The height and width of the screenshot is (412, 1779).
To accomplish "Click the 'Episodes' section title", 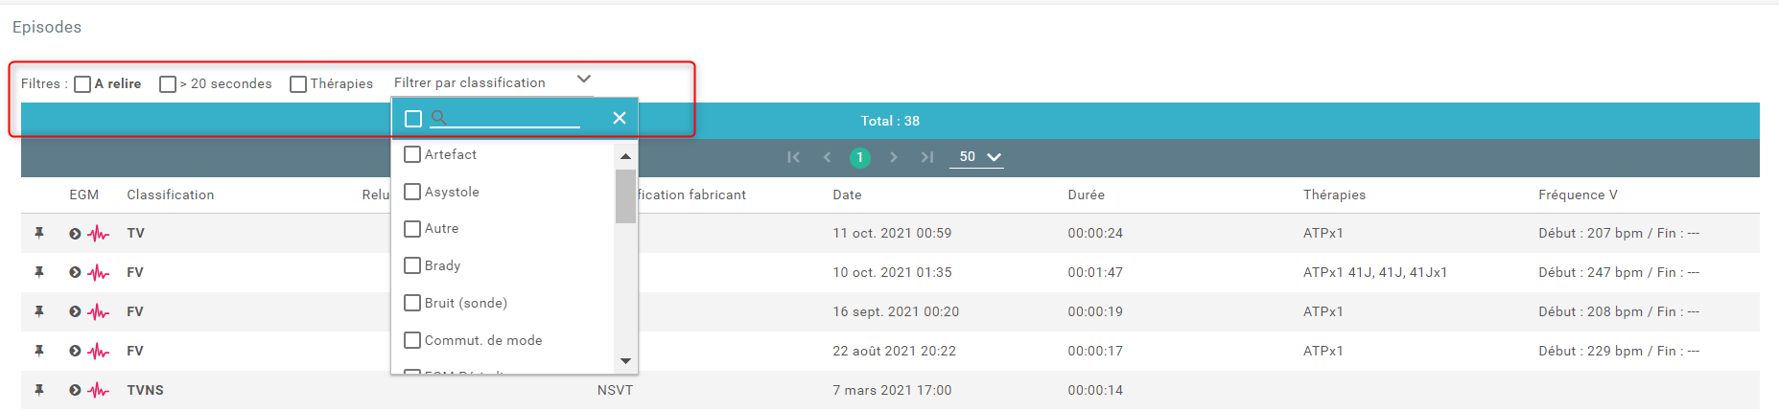I will tap(47, 27).
